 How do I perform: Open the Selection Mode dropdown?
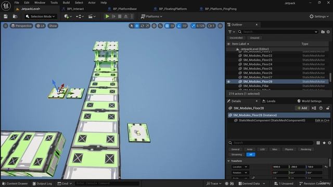[x=40, y=16]
